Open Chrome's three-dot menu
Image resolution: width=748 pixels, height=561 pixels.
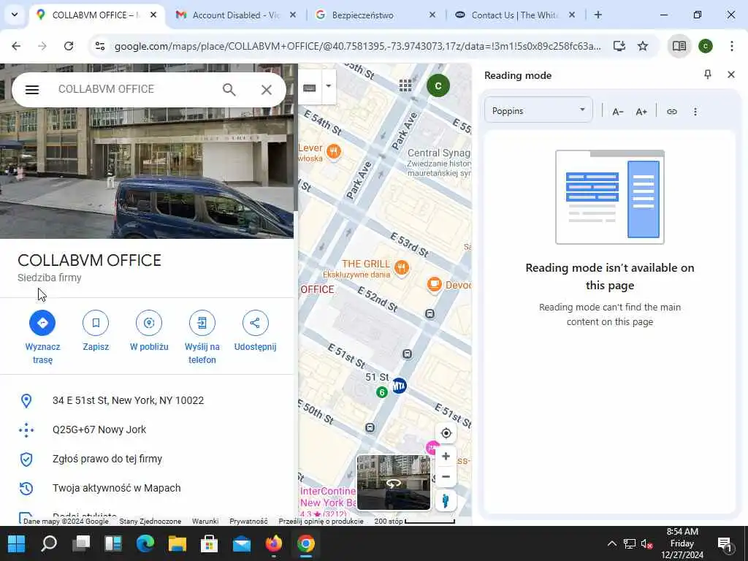click(732, 46)
